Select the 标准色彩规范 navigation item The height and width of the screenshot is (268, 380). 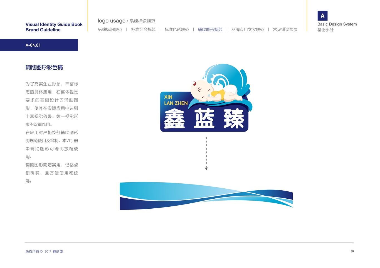[x=177, y=29]
